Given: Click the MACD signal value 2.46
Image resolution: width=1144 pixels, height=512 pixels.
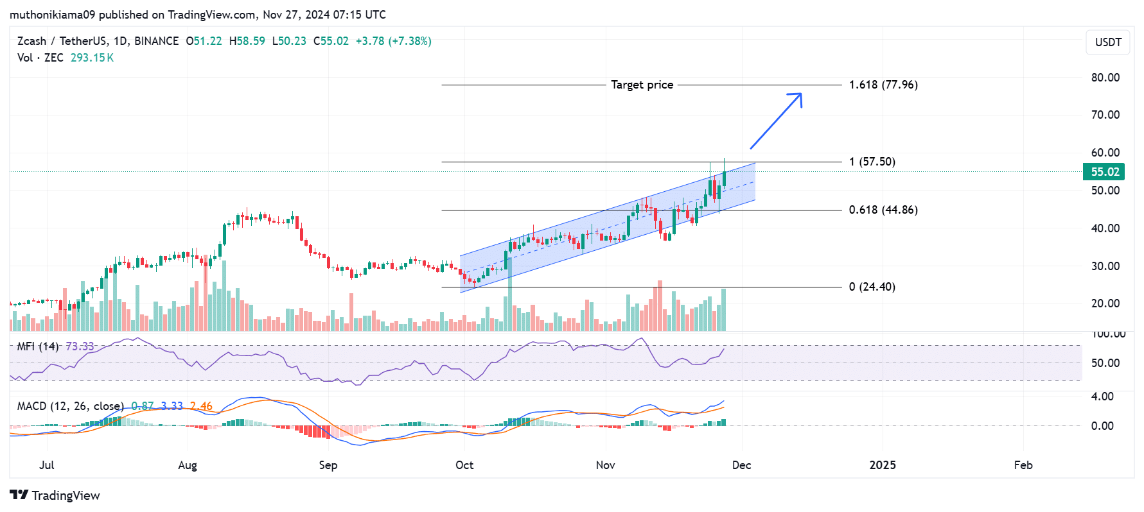Looking at the screenshot, I should tap(201, 406).
